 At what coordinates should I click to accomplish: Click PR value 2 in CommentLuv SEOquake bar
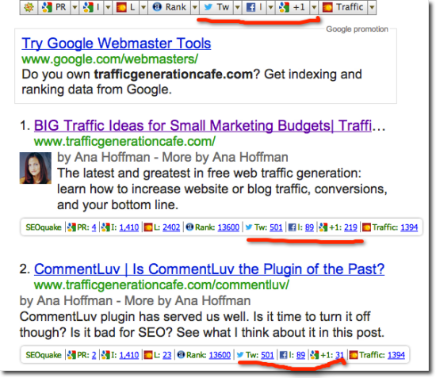click(94, 355)
